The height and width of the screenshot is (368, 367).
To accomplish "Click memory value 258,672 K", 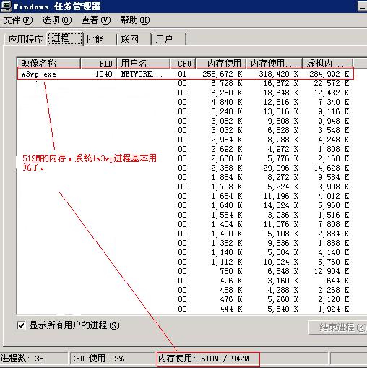I will [x=223, y=74].
